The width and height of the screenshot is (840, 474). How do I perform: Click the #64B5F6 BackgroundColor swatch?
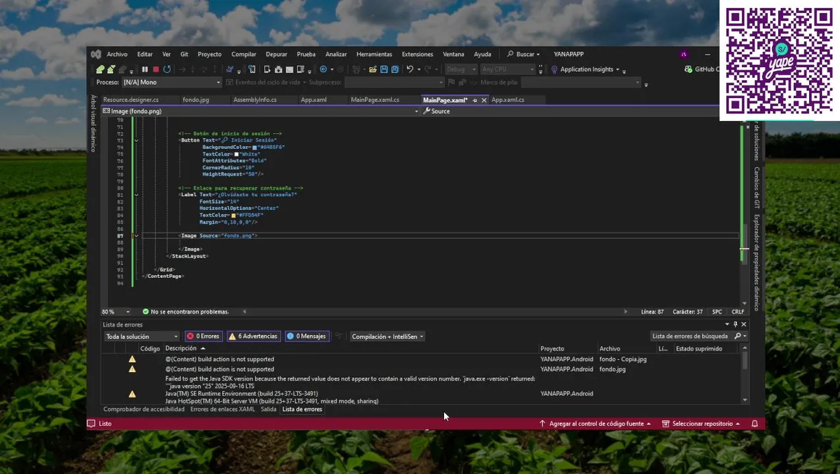tap(254, 147)
